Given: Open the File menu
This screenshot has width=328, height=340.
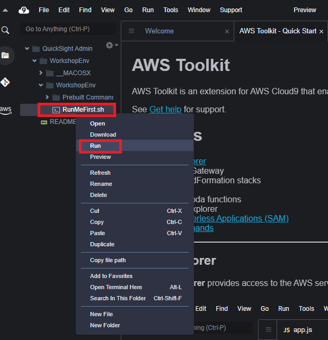Looking at the screenshot, I should tap(44, 10).
